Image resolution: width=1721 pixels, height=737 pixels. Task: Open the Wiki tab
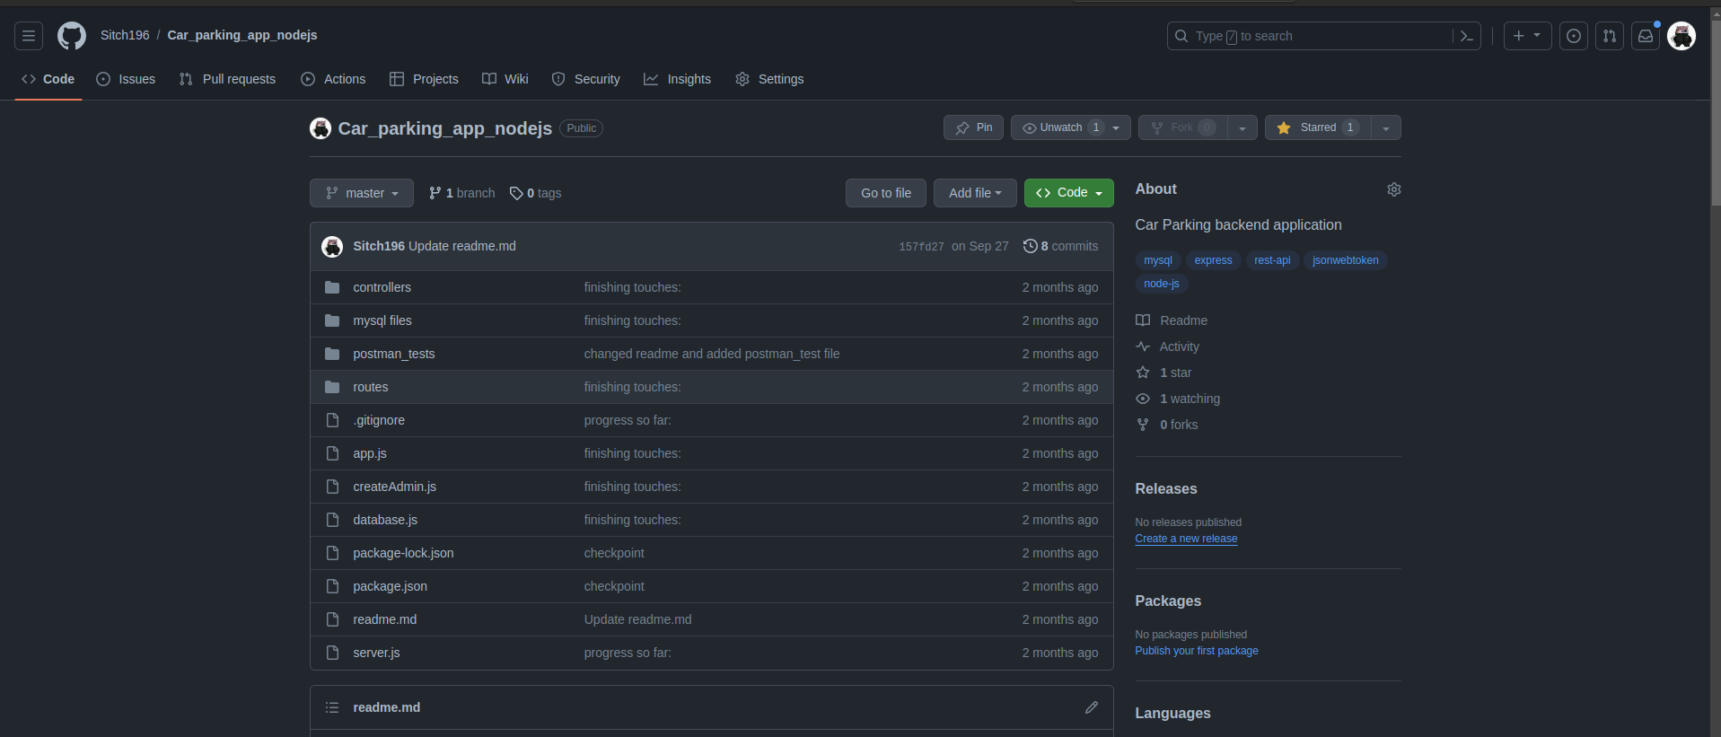pyautogui.click(x=505, y=79)
